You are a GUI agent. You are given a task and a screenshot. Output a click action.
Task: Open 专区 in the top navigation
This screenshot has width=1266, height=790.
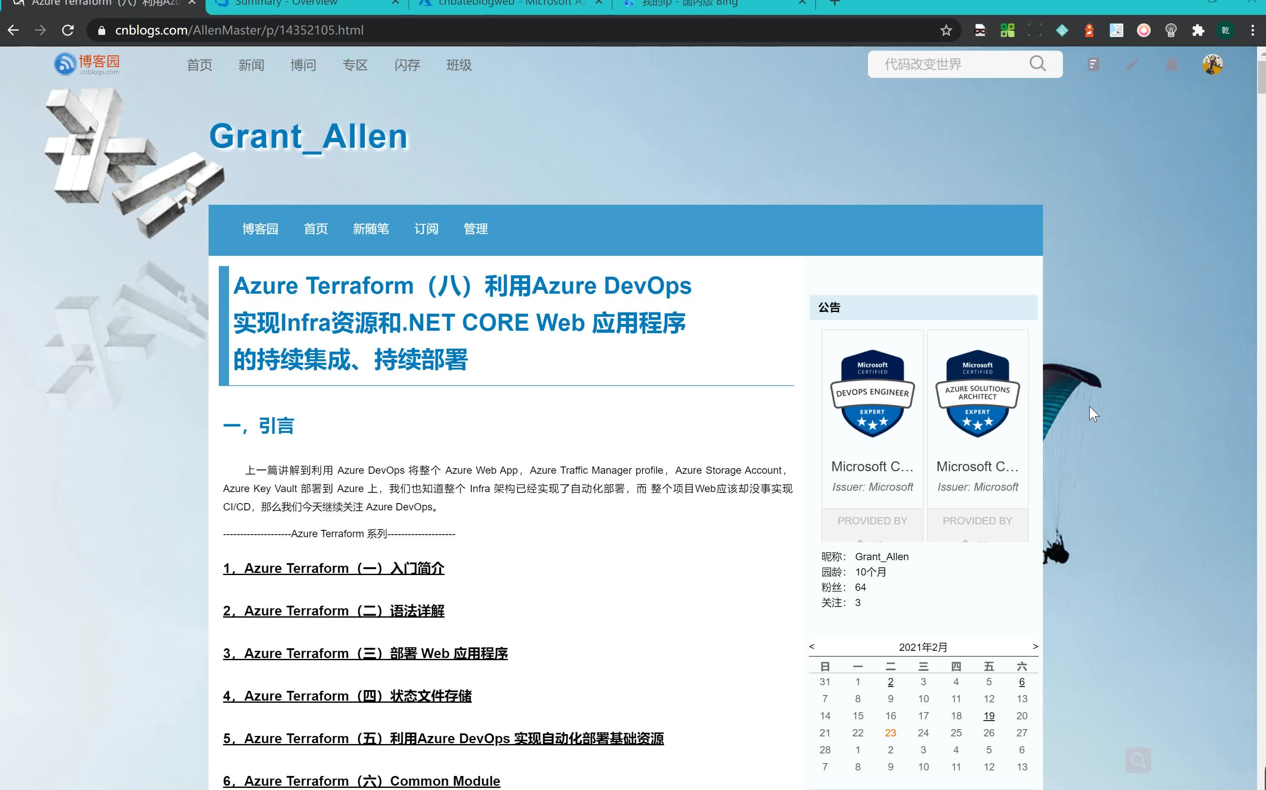point(355,65)
